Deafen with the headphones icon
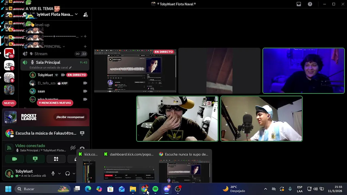The image size is (347, 195). pos(68,173)
